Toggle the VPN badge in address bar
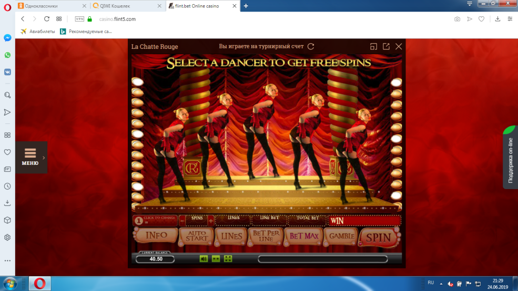The image size is (518, 291). point(79,19)
